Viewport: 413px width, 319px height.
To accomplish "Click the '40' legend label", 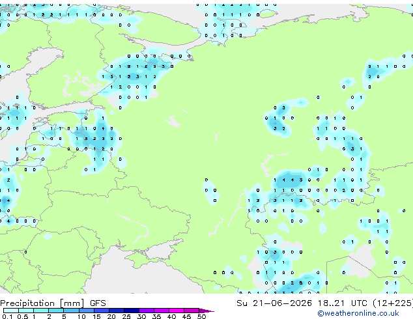I will click(x=171, y=316).
